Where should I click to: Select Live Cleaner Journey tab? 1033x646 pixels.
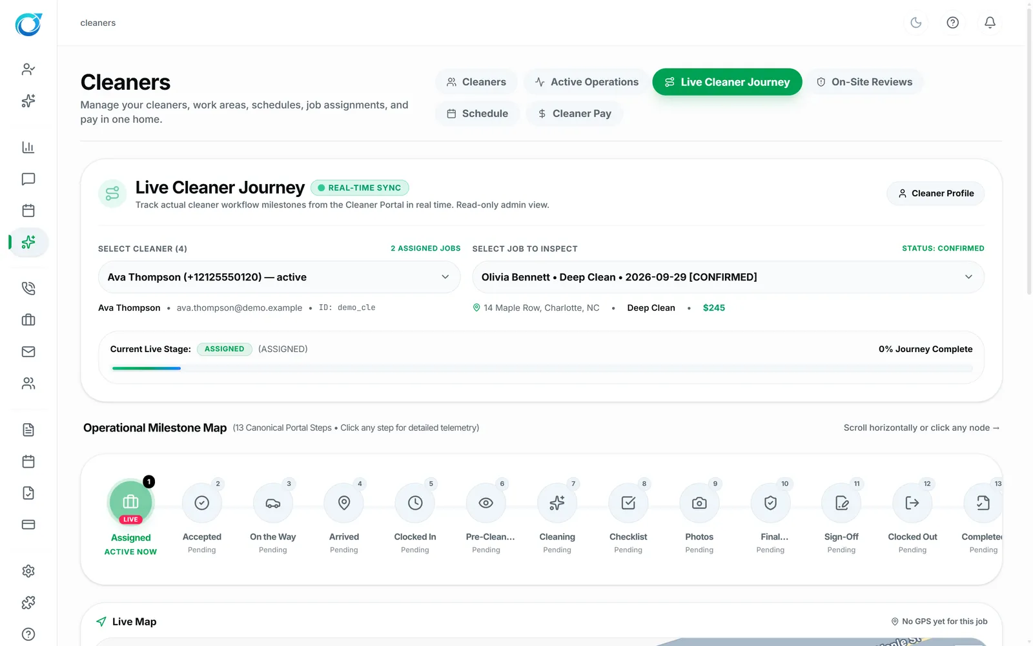click(x=727, y=82)
